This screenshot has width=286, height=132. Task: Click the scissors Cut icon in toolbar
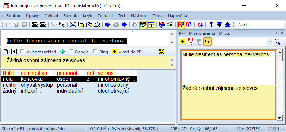(73, 24)
